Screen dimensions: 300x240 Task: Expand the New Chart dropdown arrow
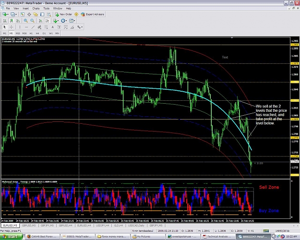pos(8,14)
